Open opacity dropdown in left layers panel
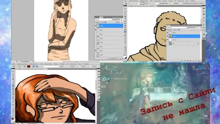 point(121,20)
